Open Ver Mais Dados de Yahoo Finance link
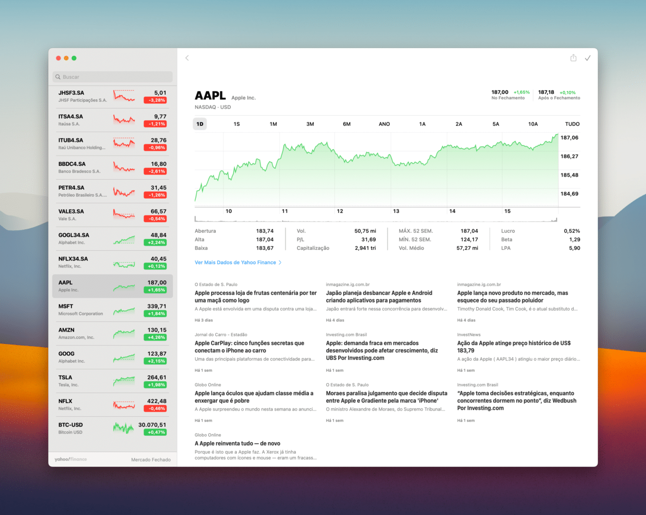 click(235, 263)
